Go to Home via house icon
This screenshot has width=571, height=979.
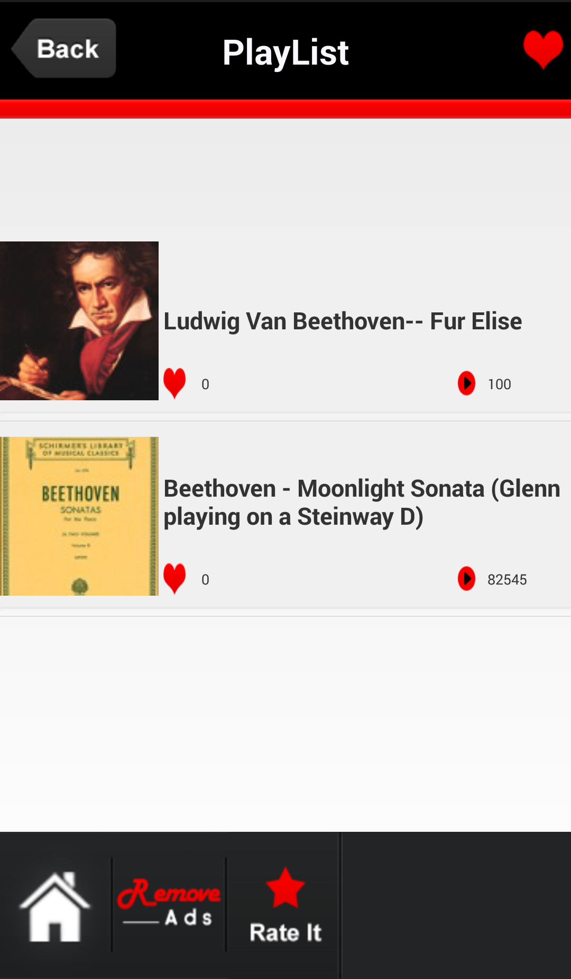pyautogui.click(x=54, y=906)
